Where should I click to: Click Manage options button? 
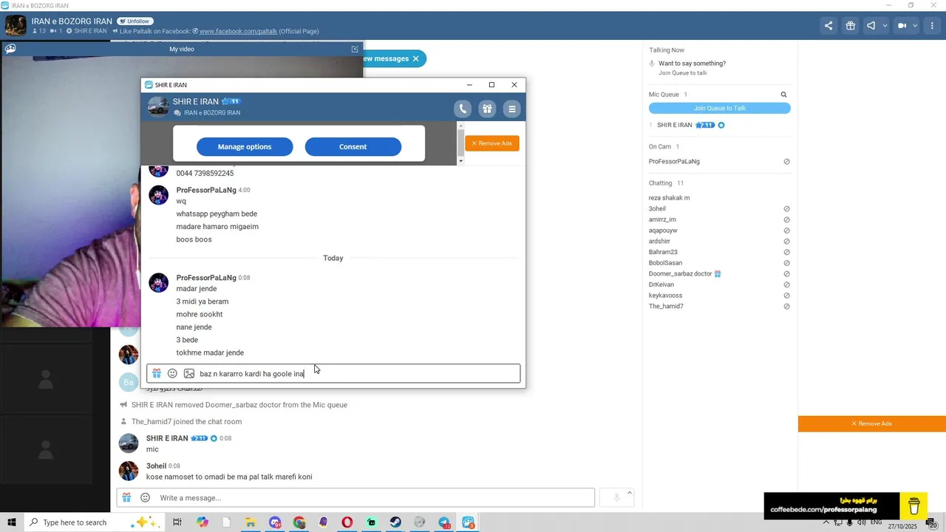245,146
